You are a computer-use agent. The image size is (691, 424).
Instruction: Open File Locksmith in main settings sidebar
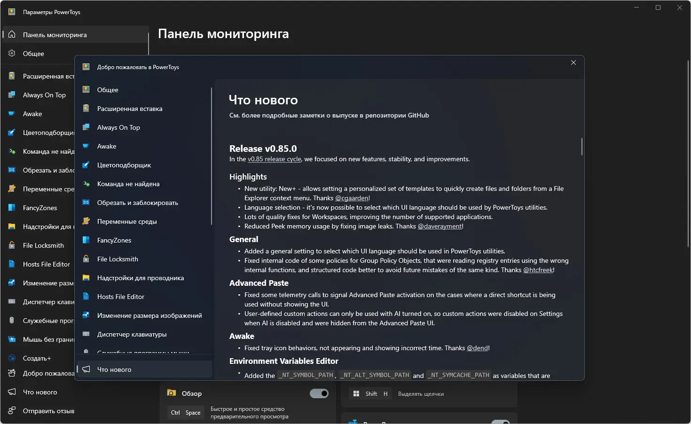point(39,245)
